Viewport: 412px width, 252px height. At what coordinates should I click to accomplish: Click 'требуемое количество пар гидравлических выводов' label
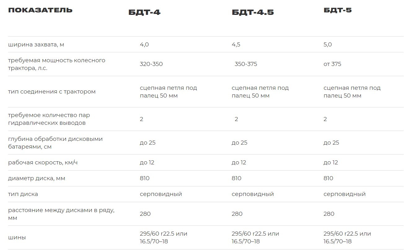pos(49,119)
